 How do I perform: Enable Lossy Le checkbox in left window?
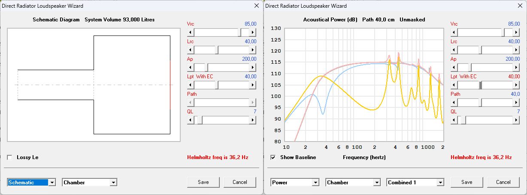click(x=10, y=157)
